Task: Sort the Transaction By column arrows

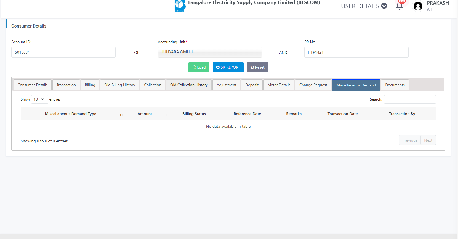Action: (x=432, y=115)
